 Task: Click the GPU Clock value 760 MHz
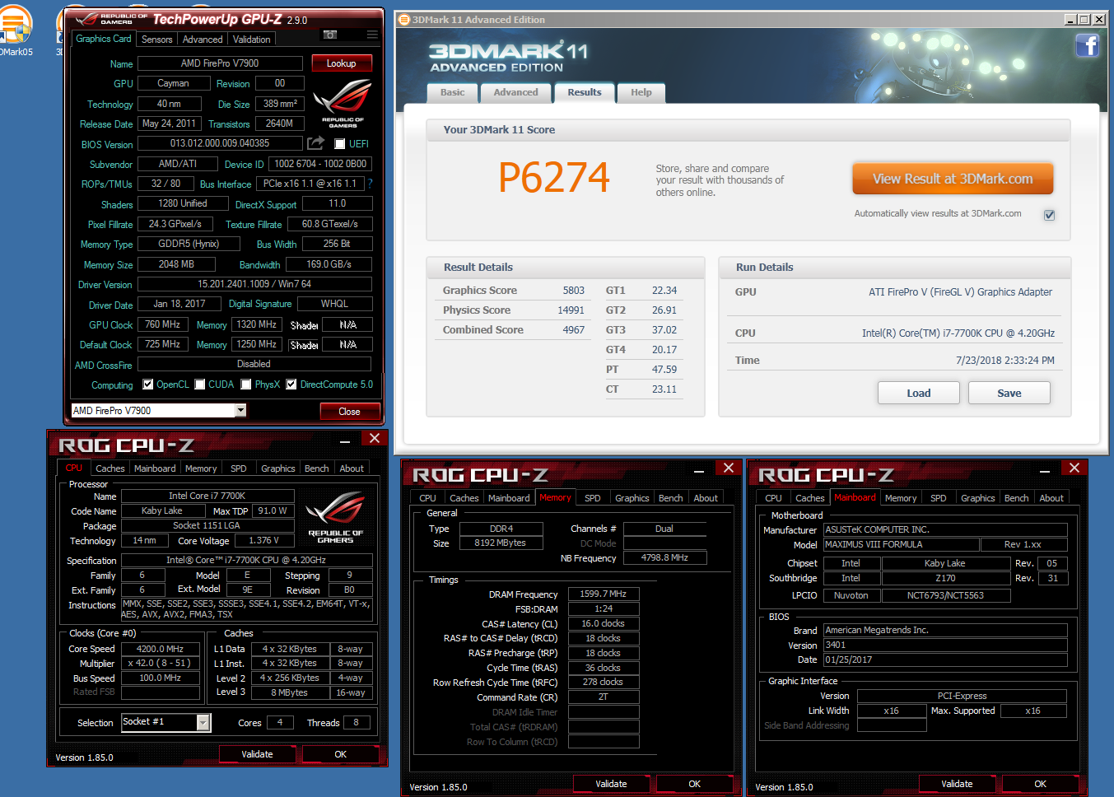pos(163,324)
